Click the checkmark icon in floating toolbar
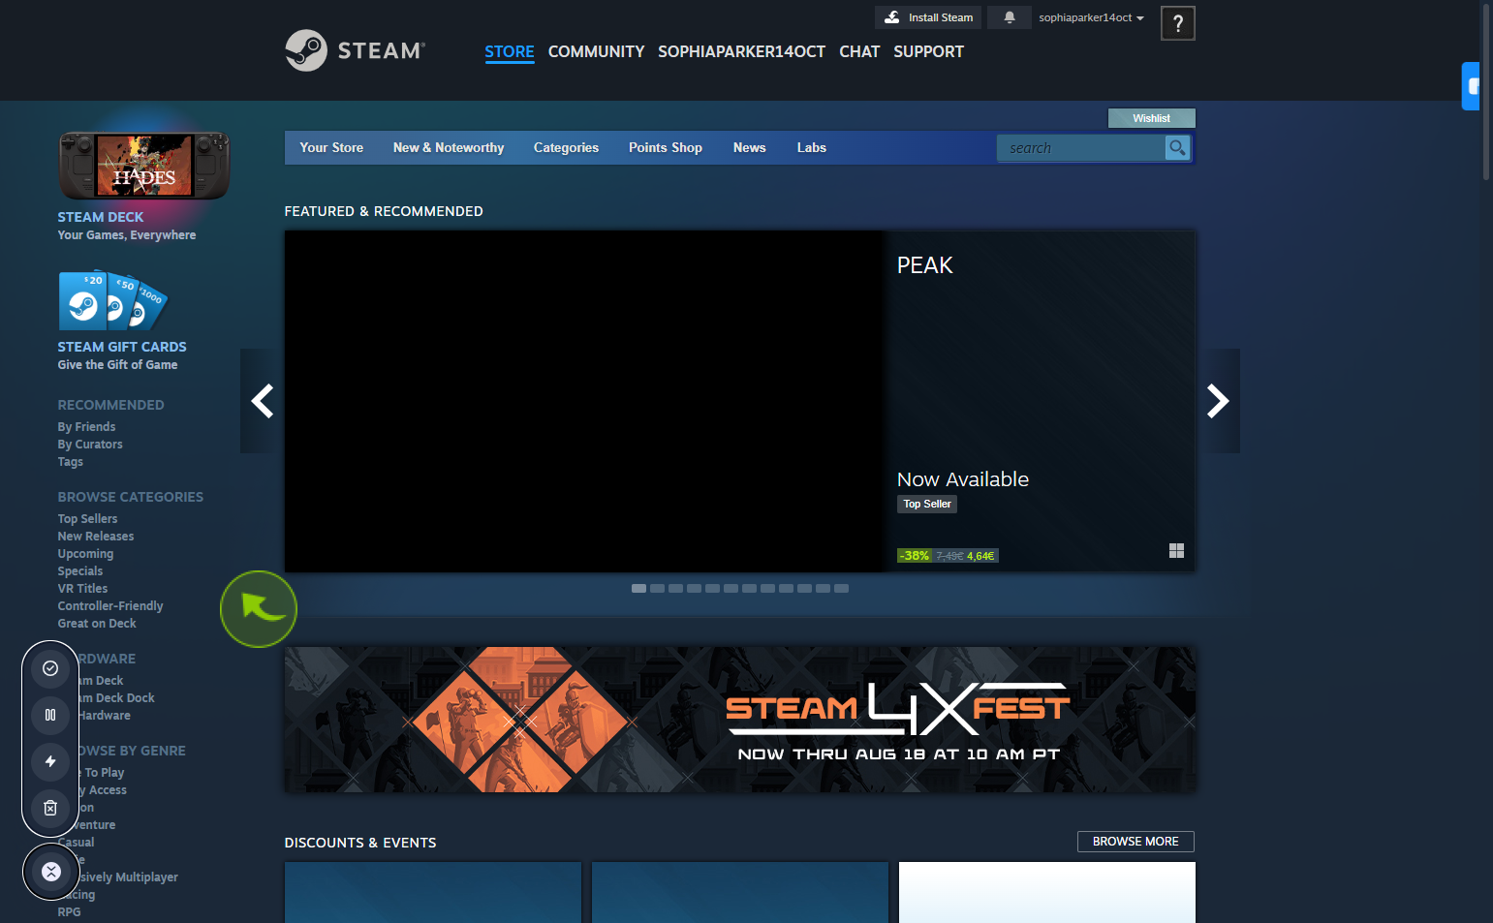Image resolution: width=1493 pixels, height=923 pixels. [x=50, y=668]
